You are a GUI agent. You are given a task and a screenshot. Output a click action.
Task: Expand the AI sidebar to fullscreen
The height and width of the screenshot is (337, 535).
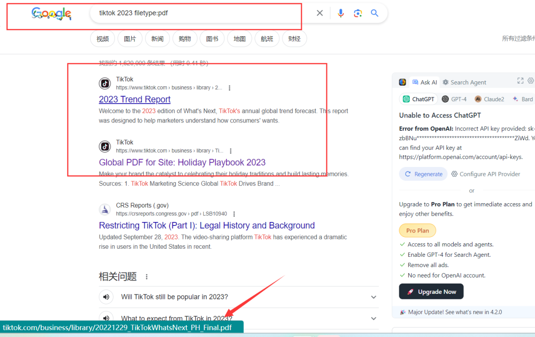point(520,81)
